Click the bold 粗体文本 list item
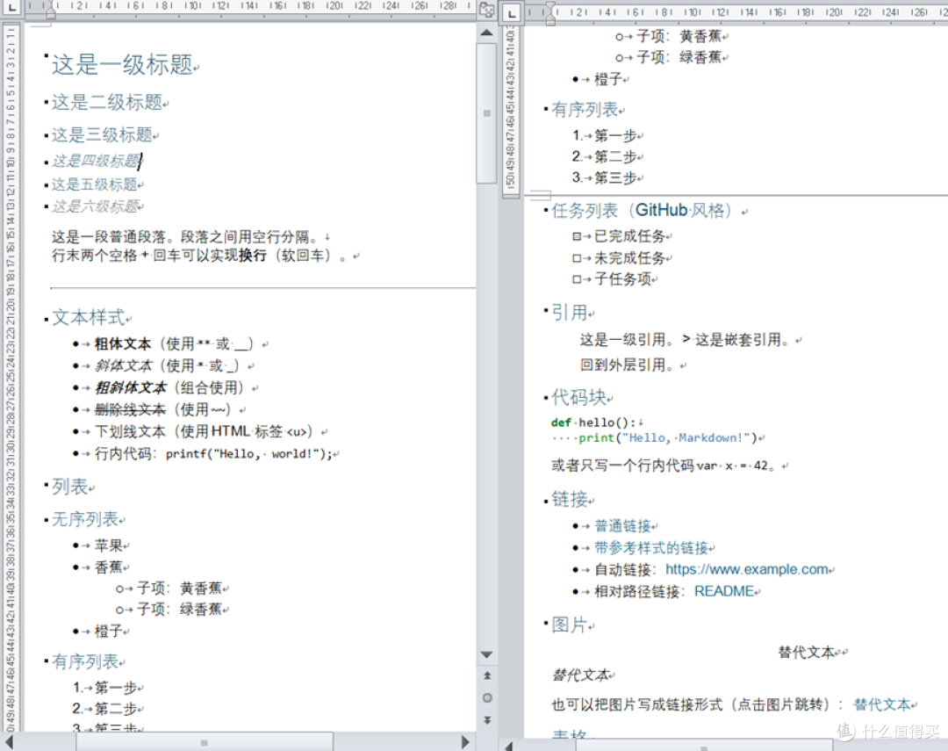 click(123, 344)
